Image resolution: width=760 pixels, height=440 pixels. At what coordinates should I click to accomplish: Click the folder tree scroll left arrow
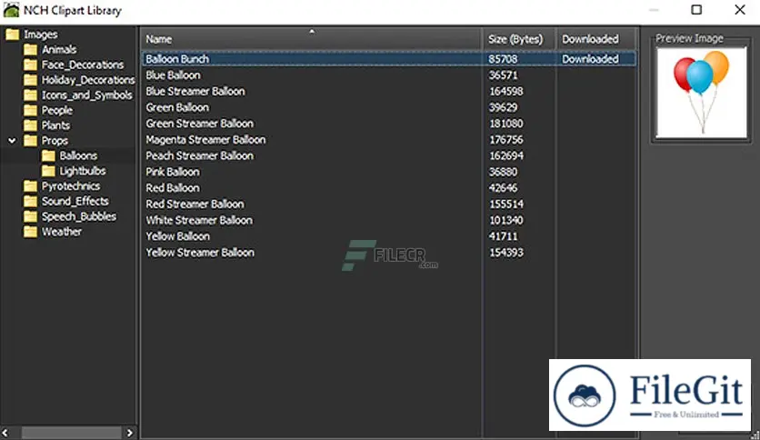[x=5, y=433]
